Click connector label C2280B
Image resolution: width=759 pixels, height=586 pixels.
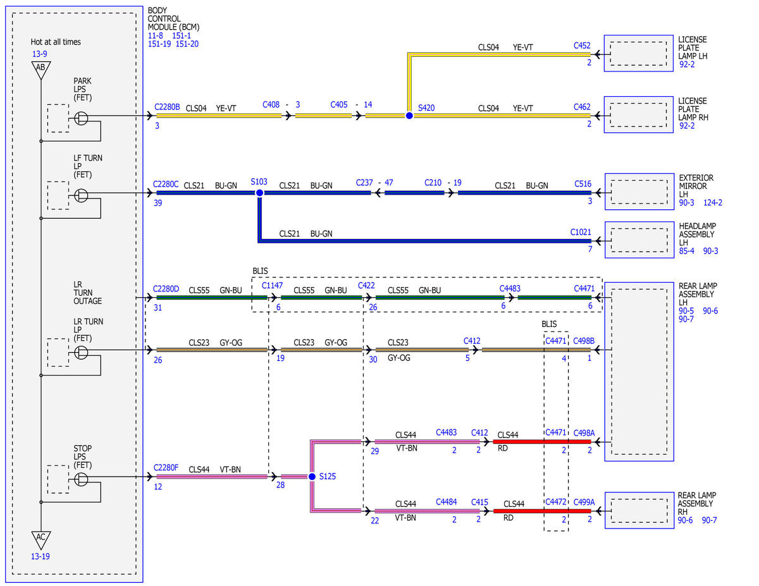point(168,107)
